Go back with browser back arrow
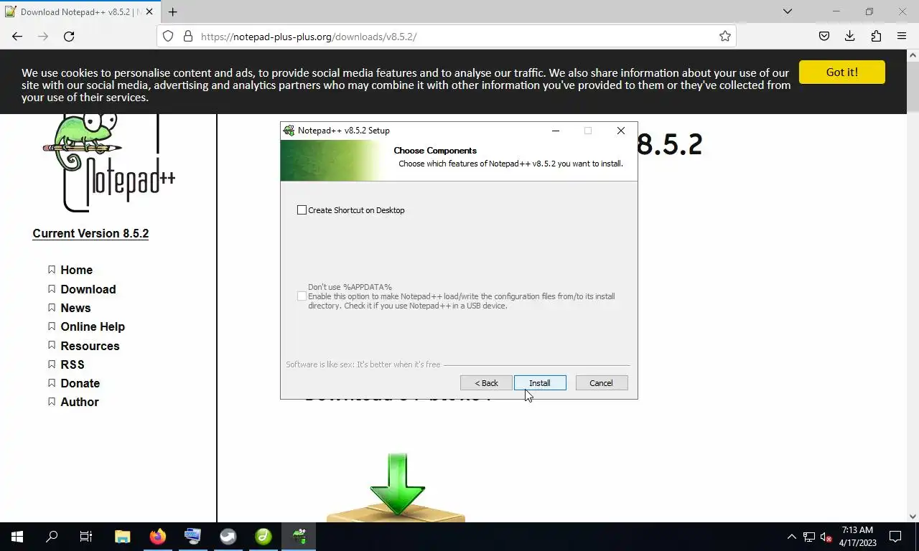 [x=17, y=37]
